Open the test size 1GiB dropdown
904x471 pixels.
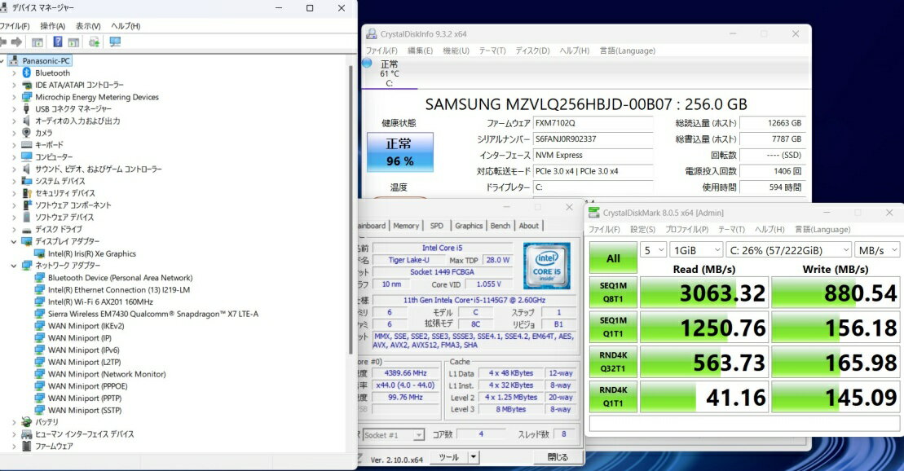695,250
